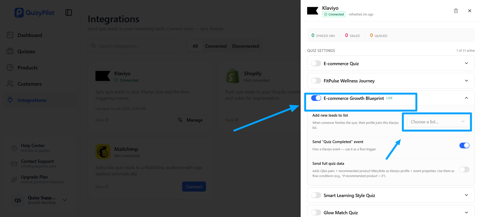Turn off the Send Quiz Completed event toggle
Image resolution: width=481 pixels, height=217 pixels.
(x=464, y=145)
